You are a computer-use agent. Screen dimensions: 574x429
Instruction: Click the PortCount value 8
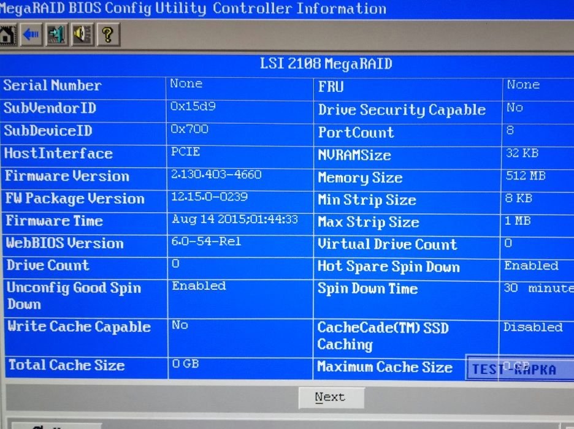510,130
